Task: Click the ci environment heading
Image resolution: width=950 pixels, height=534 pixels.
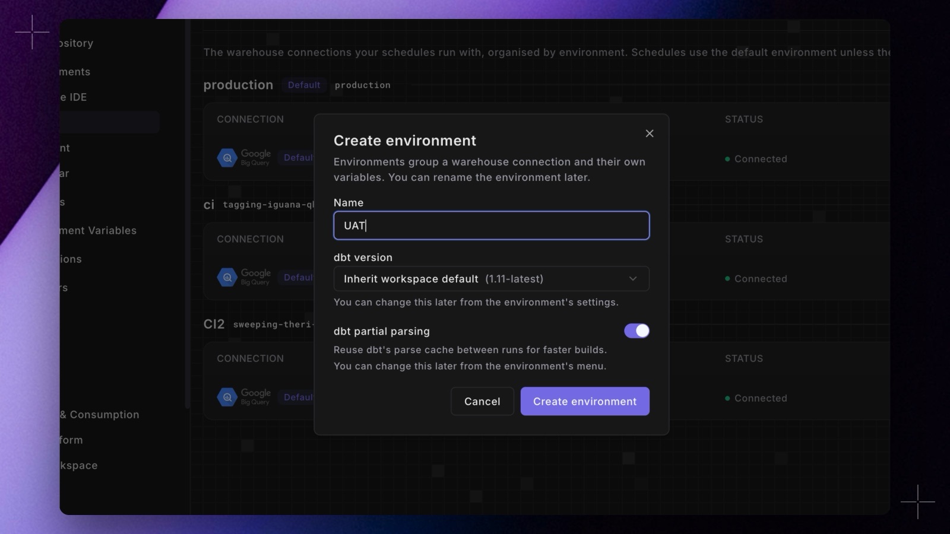Action: (x=208, y=205)
